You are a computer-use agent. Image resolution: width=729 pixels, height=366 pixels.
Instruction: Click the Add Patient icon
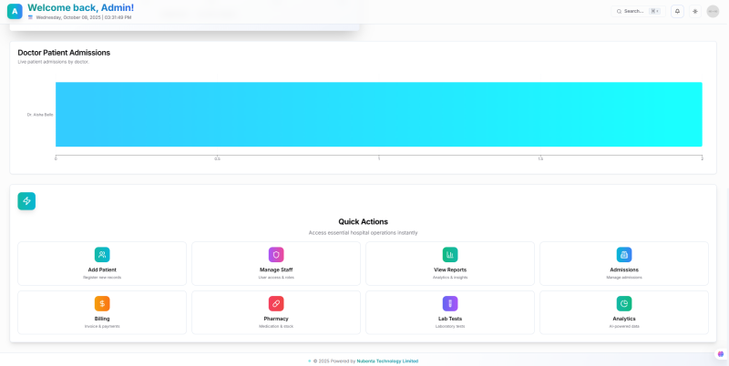point(102,255)
